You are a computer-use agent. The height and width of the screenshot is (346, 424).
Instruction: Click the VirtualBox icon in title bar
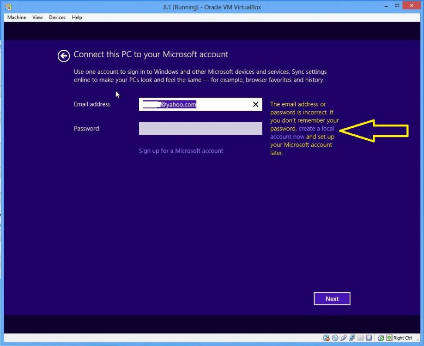8,7
